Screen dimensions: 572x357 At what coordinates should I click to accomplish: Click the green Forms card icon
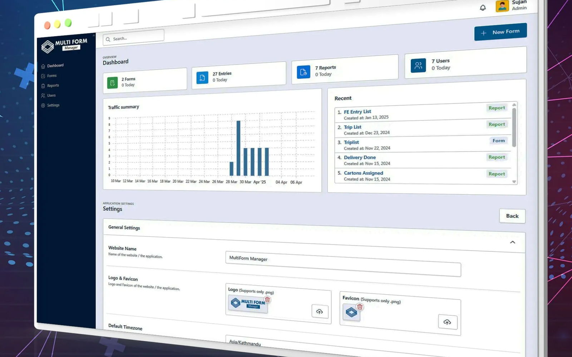112,83
